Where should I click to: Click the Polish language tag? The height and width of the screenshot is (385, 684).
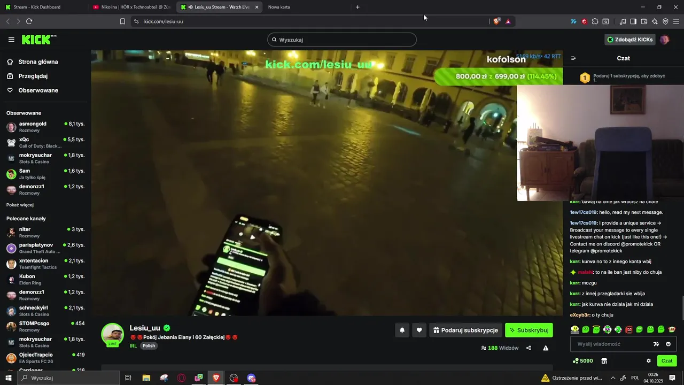click(x=149, y=346)
